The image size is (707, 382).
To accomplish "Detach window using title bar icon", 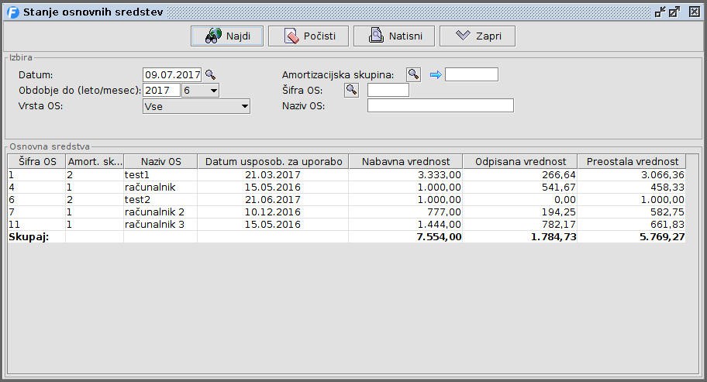I will 660,12.
